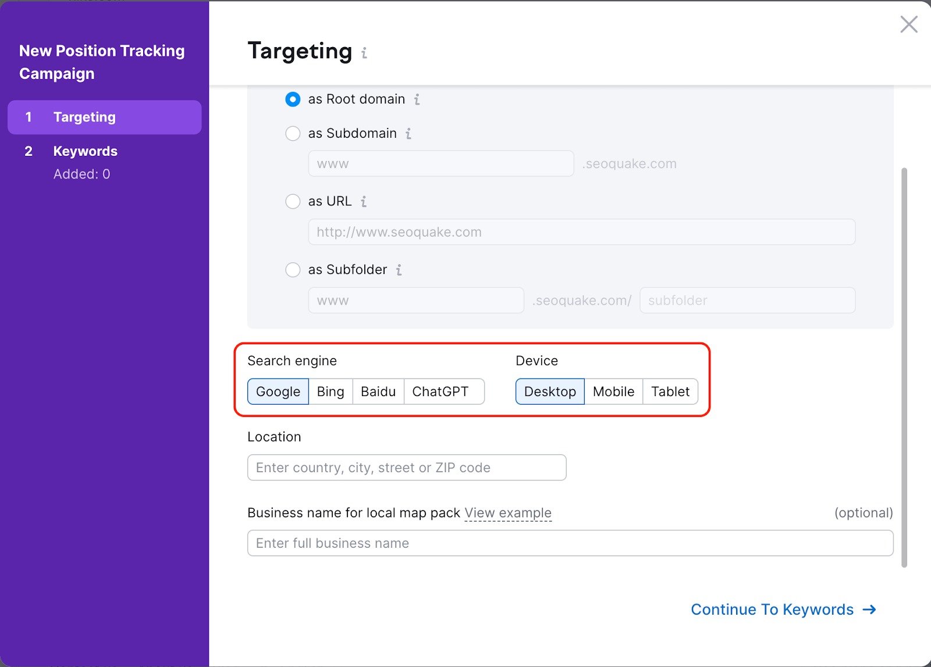Click info icon beside 'as Root domain'
931x667 pixels.
coord(417,99)
